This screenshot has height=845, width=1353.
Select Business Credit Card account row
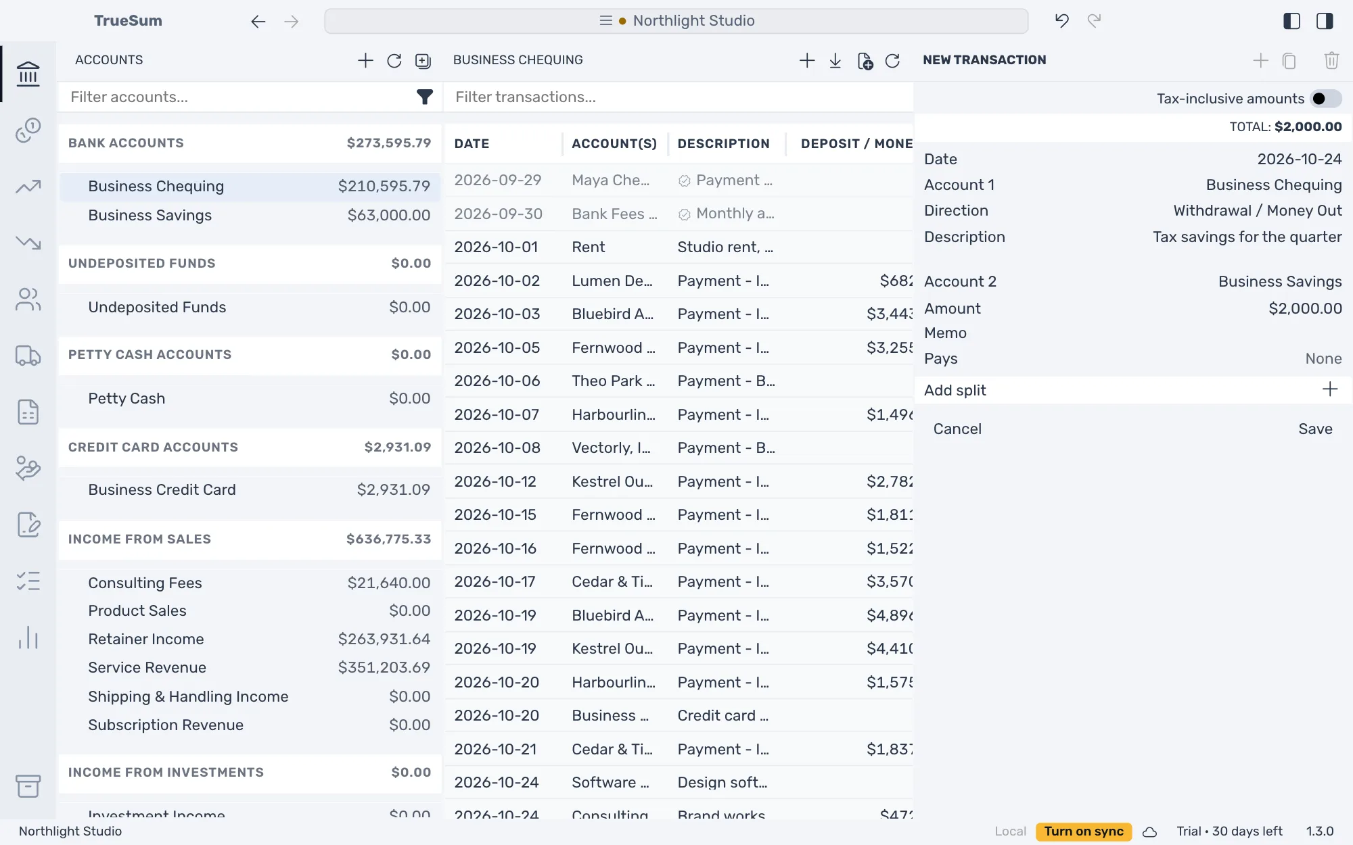(250, 490)
